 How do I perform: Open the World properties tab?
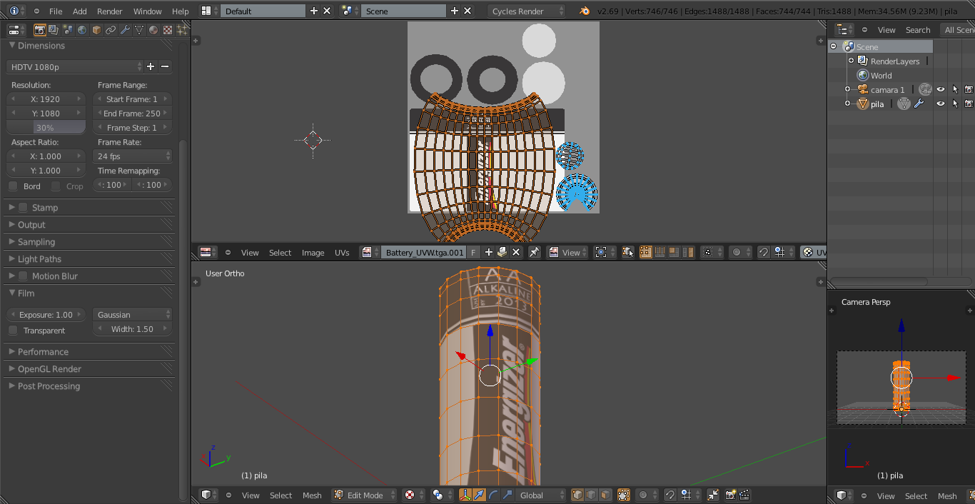[x=82, y=30]
